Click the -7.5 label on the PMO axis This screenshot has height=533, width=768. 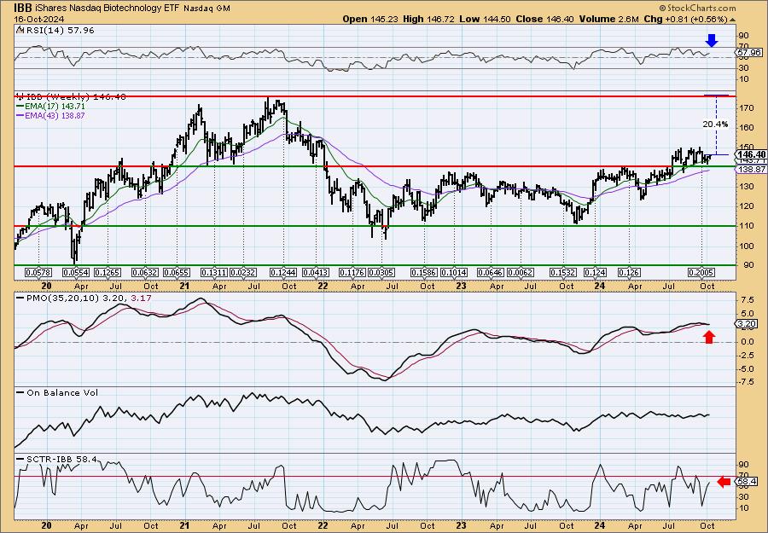(745, 383)
